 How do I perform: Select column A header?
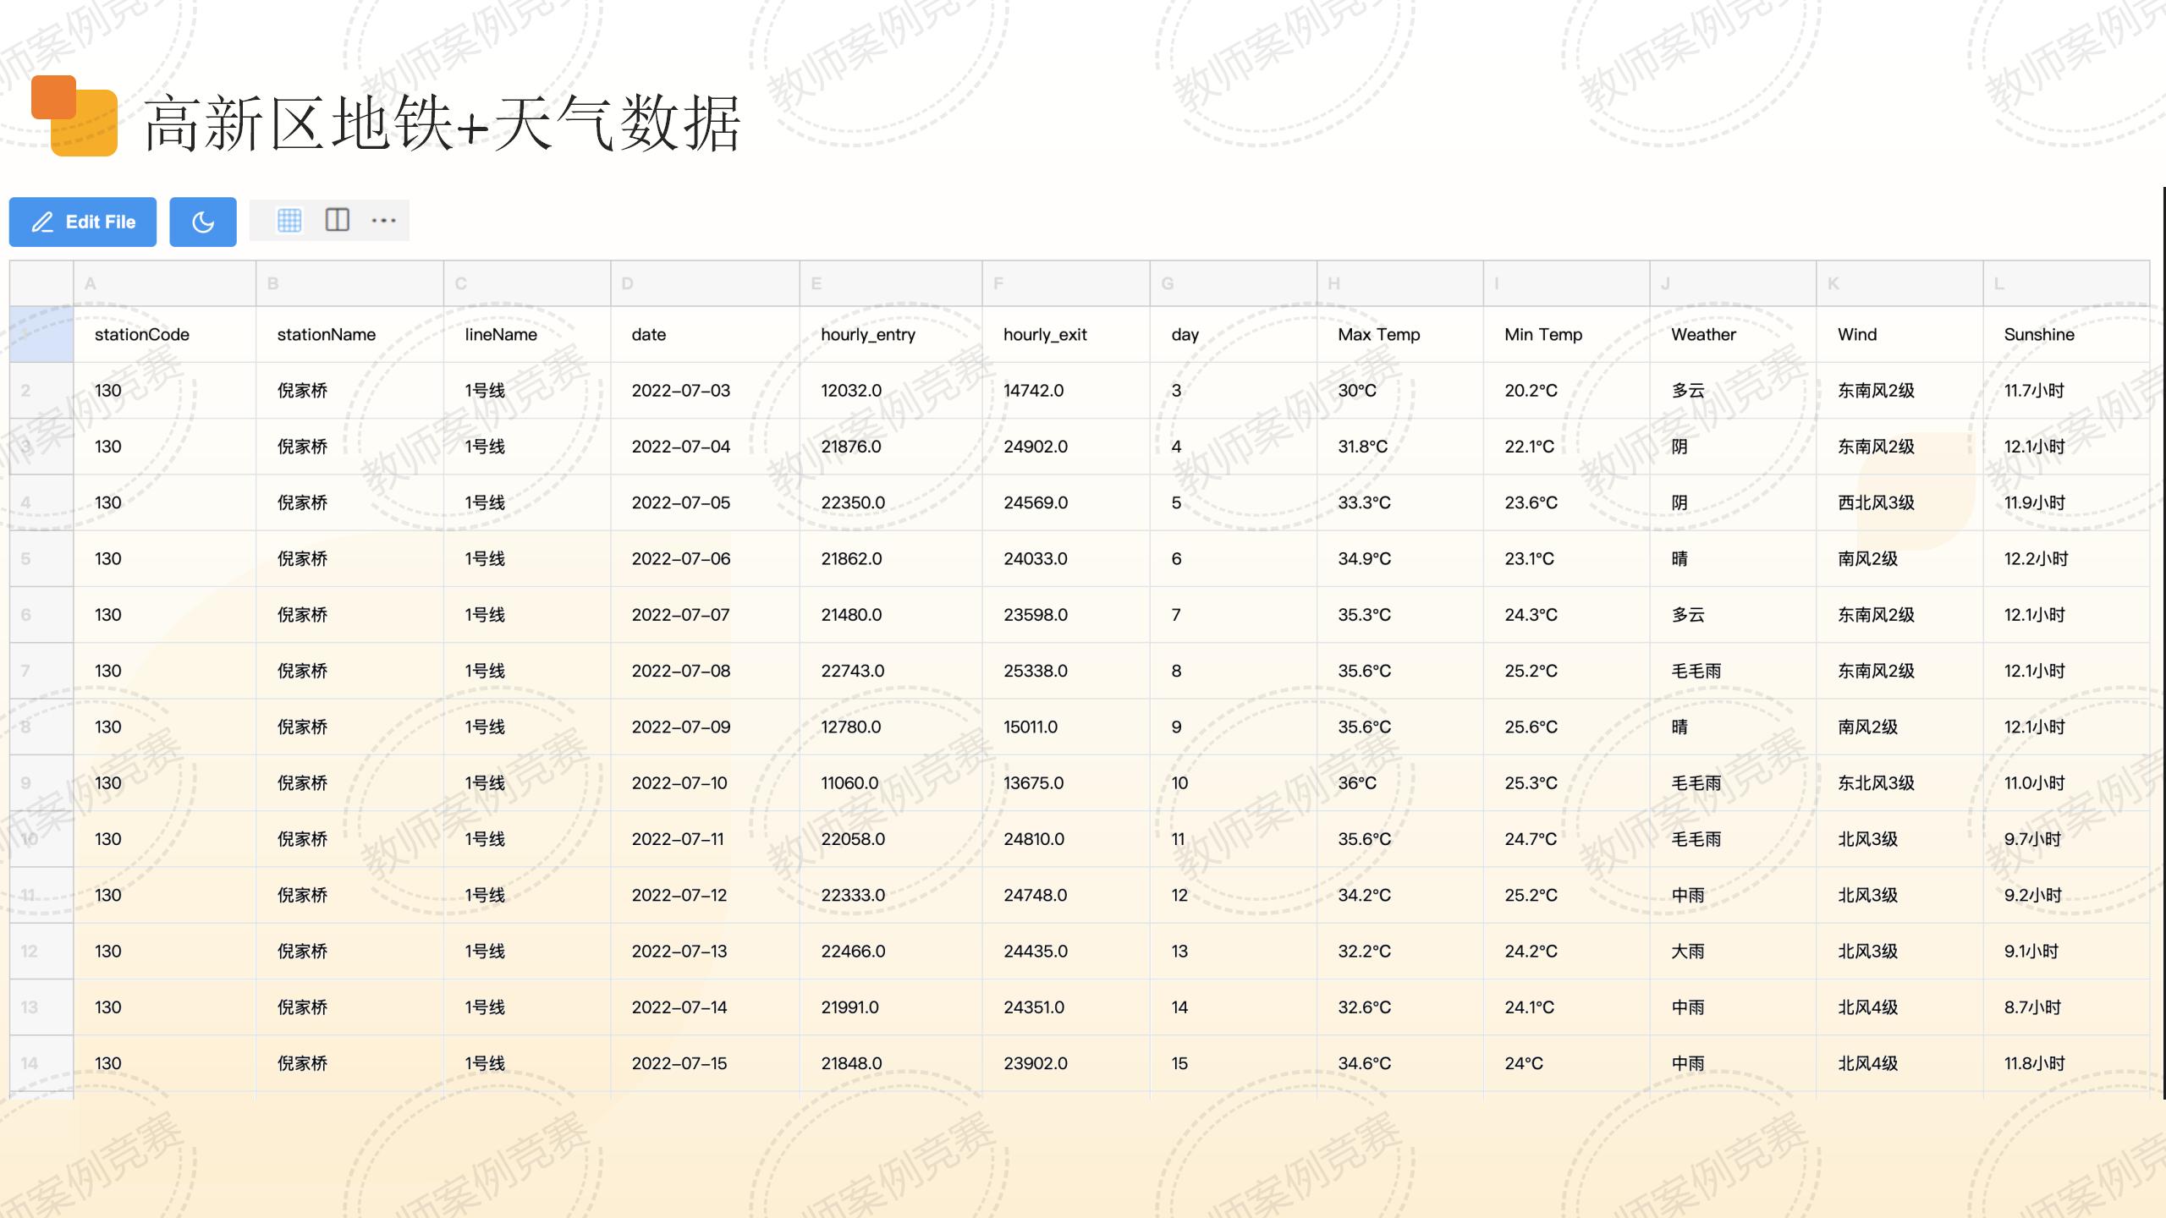[x=165, y=283]
